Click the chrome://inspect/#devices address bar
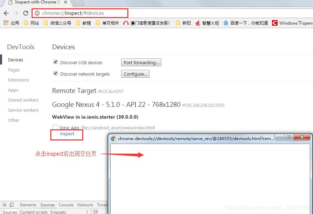The image size is (313, 214). (x=80, y=13)
